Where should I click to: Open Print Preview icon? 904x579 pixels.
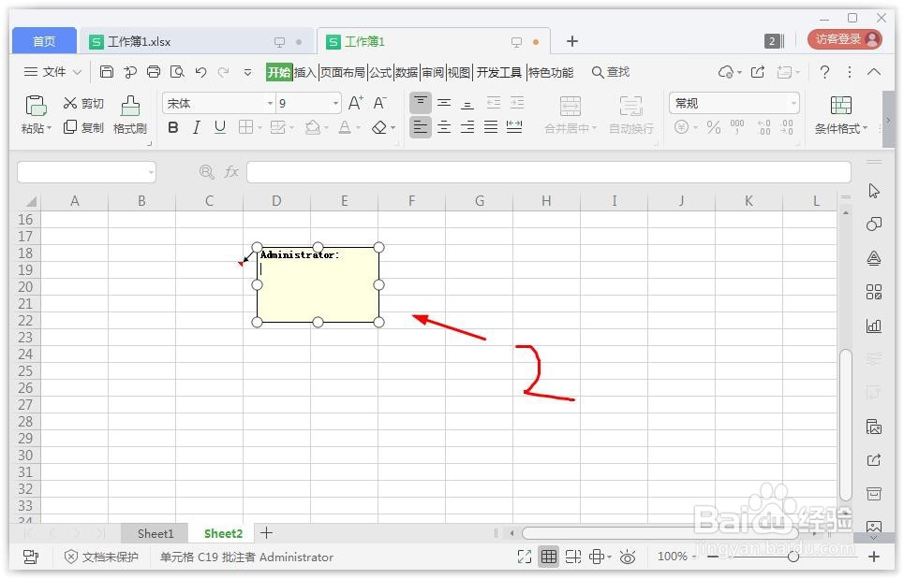(177, 71)
